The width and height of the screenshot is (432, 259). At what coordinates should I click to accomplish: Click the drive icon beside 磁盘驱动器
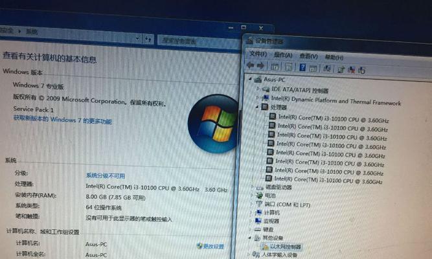pyautogui.click(x=260, y=188)
